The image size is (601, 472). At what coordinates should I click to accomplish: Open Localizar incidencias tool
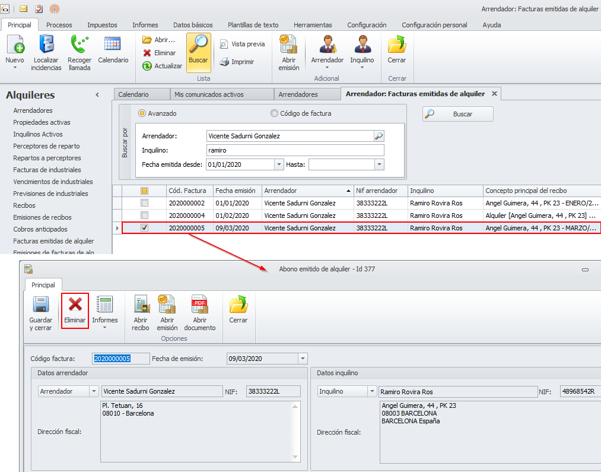[46, 52]
